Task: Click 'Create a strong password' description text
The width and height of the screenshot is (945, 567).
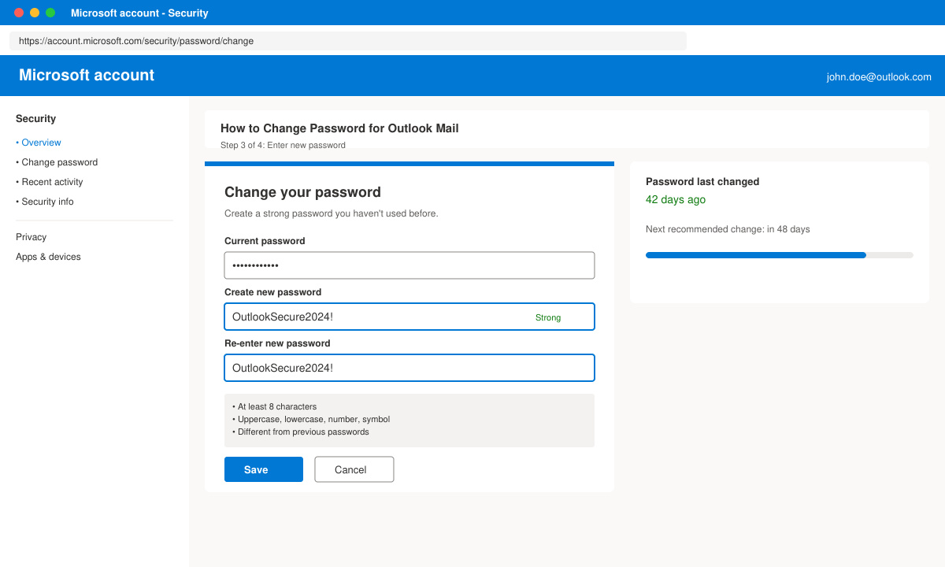Action: [331, 213]
